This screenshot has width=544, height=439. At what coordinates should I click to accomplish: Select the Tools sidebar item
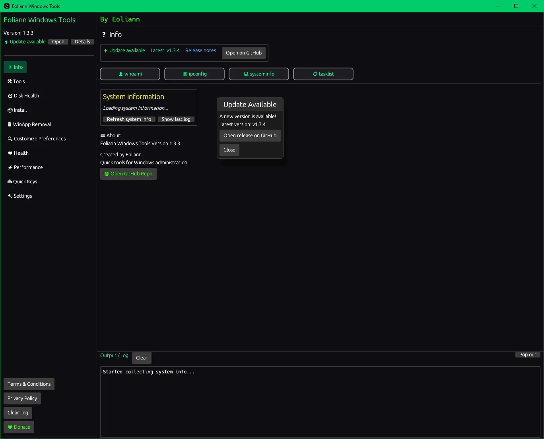(16, 82)
